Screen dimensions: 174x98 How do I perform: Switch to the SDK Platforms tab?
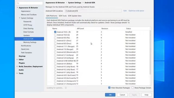[52, 16]
